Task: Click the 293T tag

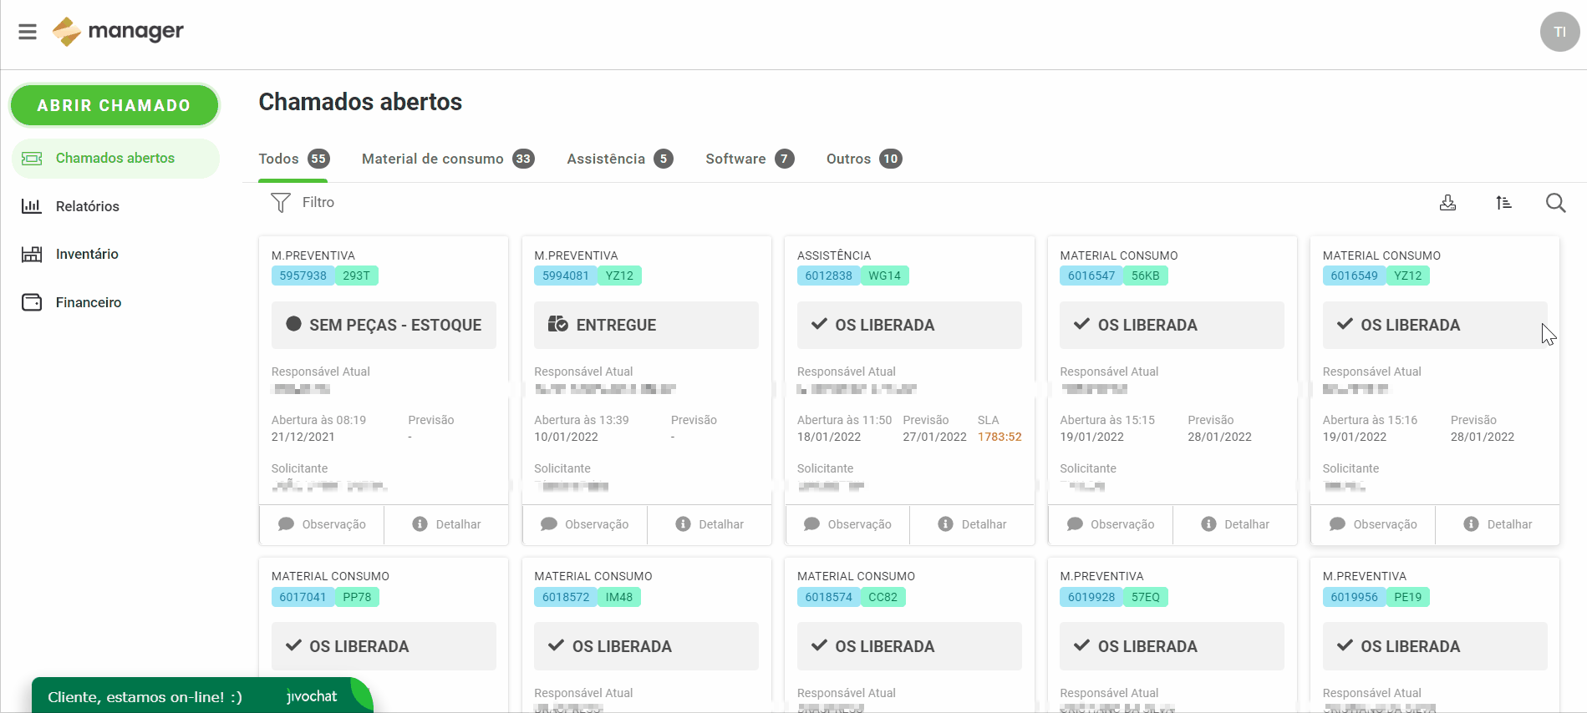Action: (x=357, y=276)
